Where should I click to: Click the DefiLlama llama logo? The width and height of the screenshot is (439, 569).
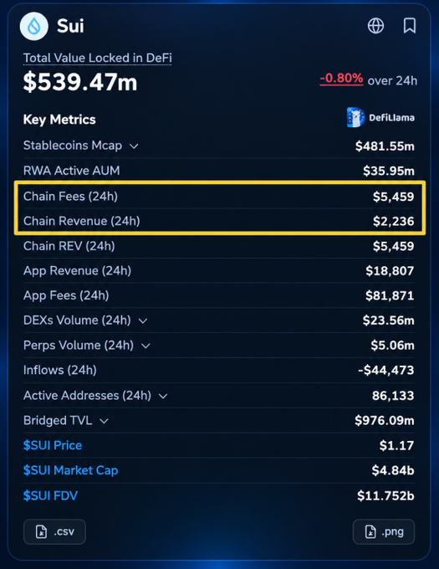[x=355, y=117]
